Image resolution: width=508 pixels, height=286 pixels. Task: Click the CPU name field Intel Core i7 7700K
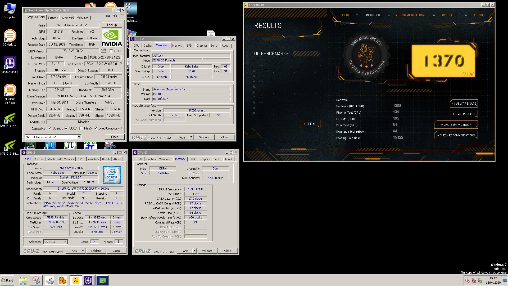click(x=71, y=168)
